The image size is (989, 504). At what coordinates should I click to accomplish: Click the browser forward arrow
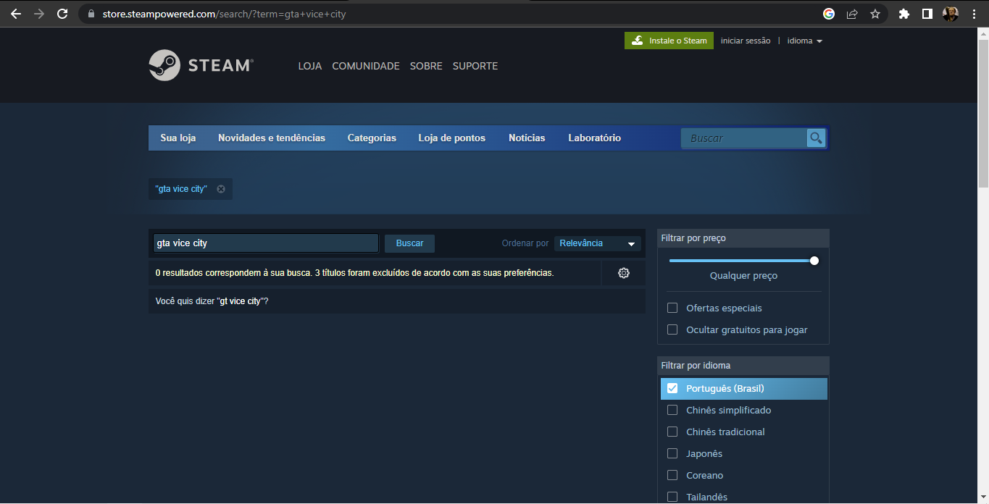pyautogui.click(x=39, y=14)
